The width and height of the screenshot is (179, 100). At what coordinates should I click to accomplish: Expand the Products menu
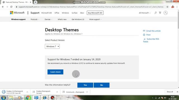[x=35, y=19]
